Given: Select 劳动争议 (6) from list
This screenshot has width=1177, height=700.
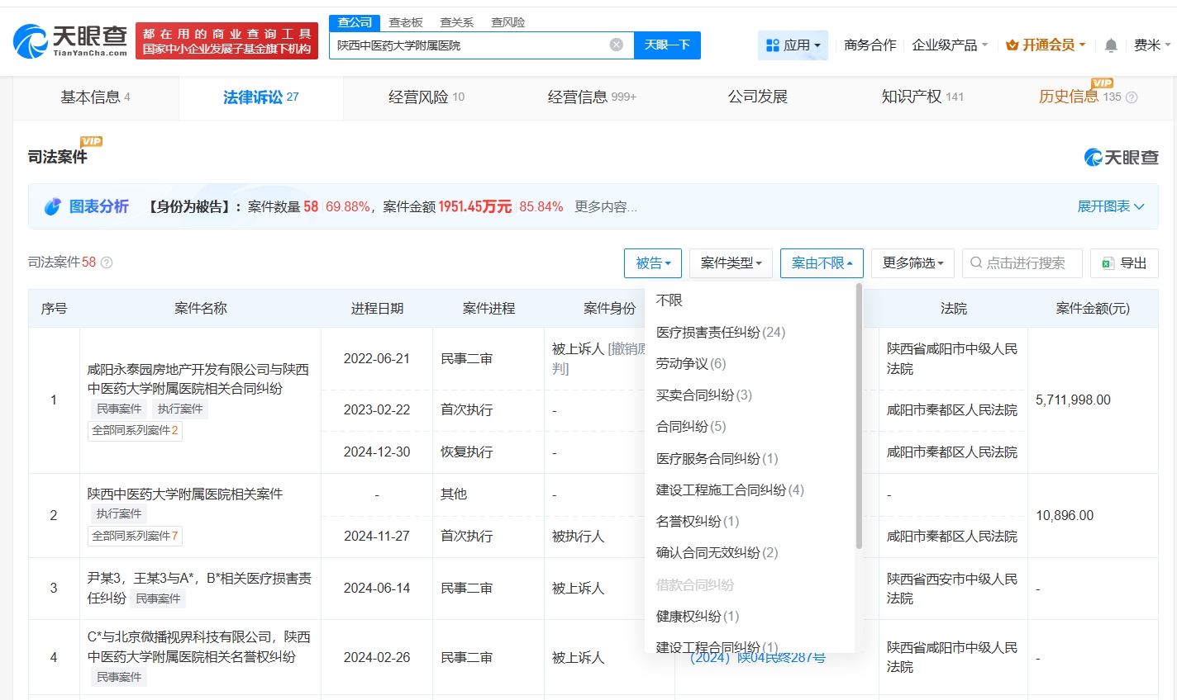Looking at the screenshot, I should point(690,363).
